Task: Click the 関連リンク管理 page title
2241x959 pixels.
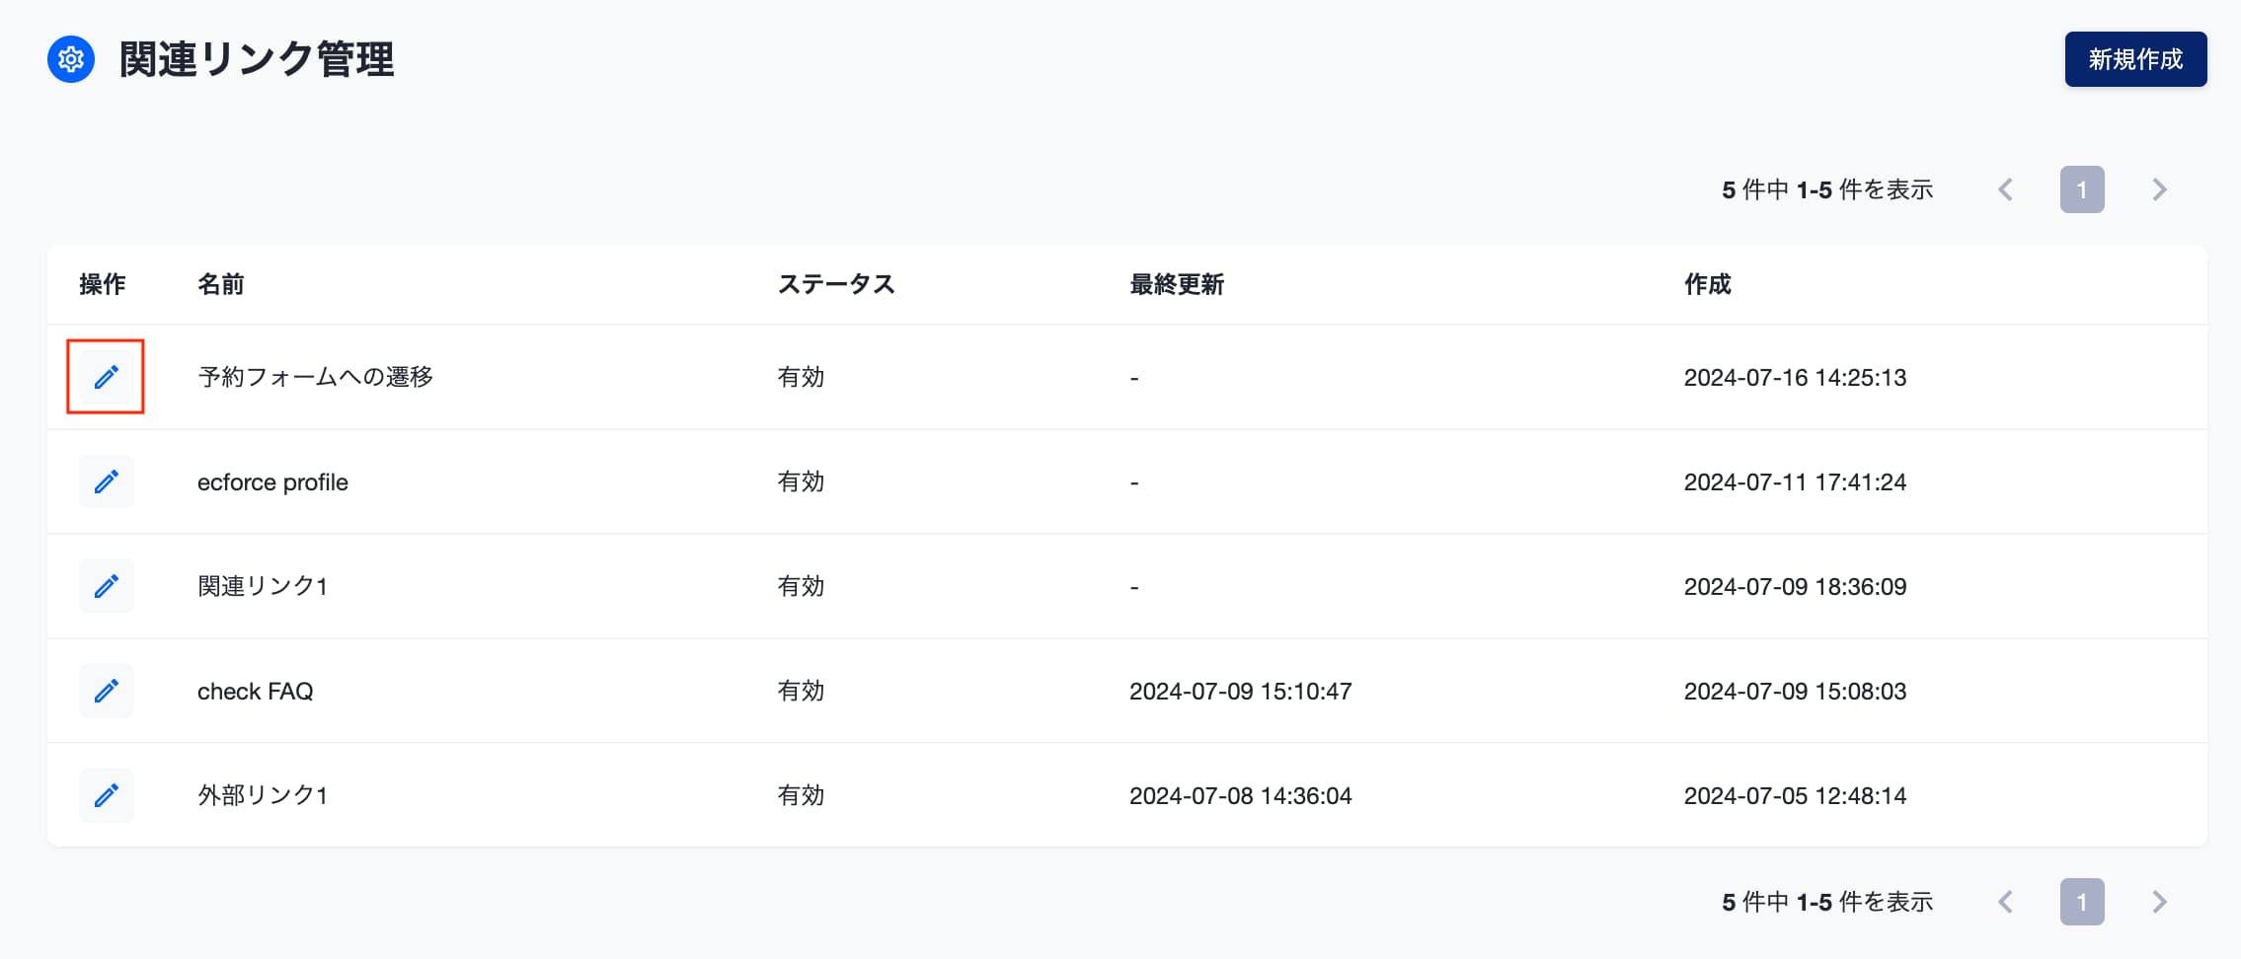Action: coord(257,59)
